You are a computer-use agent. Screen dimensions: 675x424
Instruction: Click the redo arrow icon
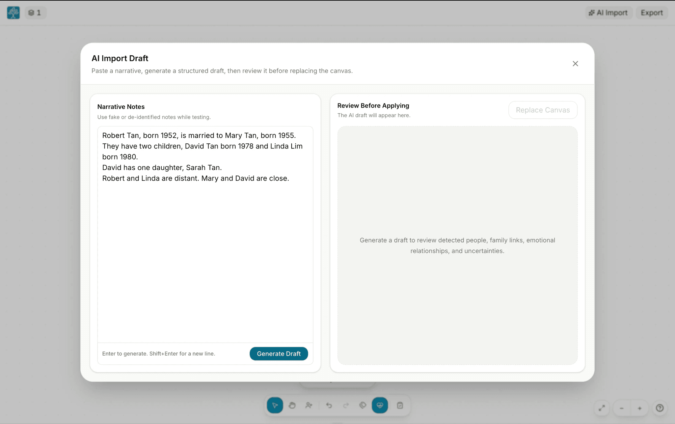click(x=346, y=405)
